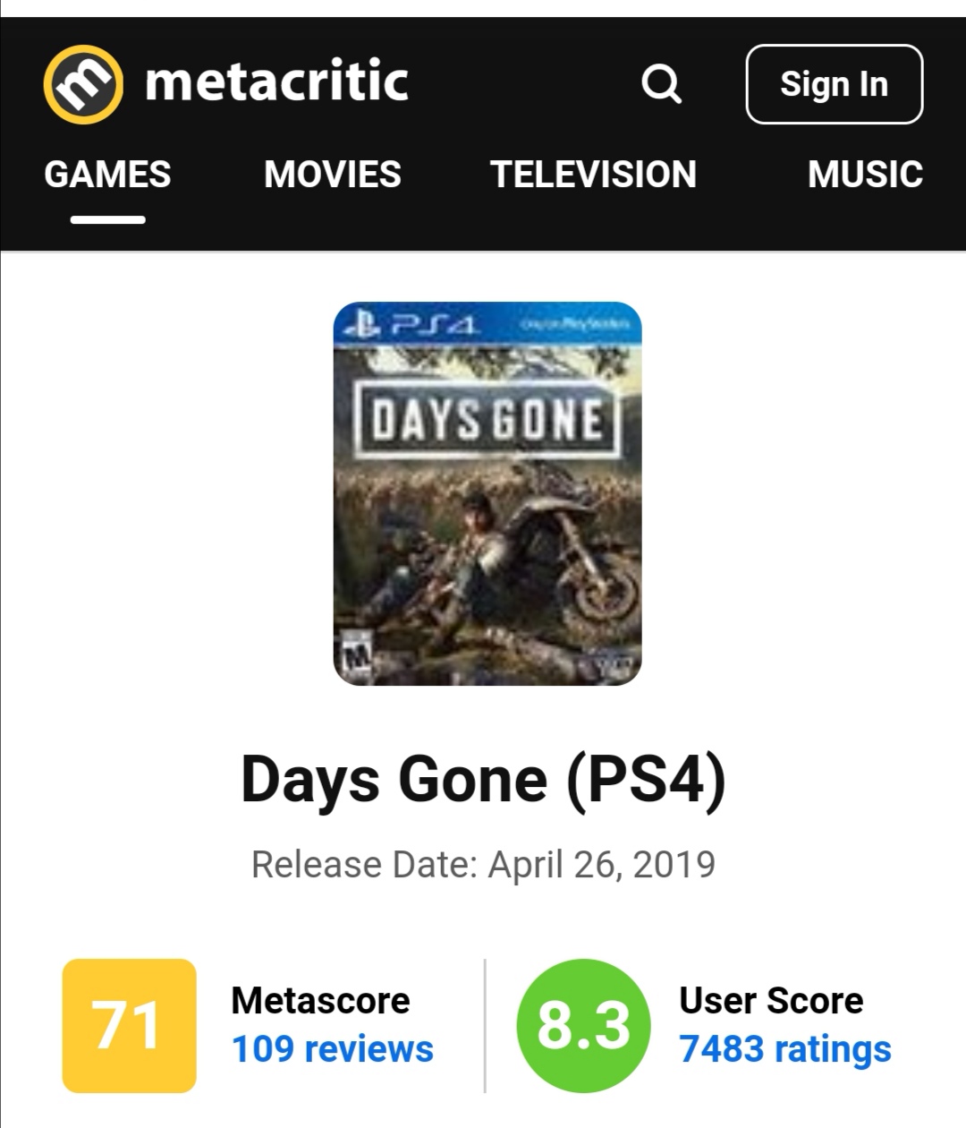Click the Days Gone (PS4) title heading

point(483,779)
